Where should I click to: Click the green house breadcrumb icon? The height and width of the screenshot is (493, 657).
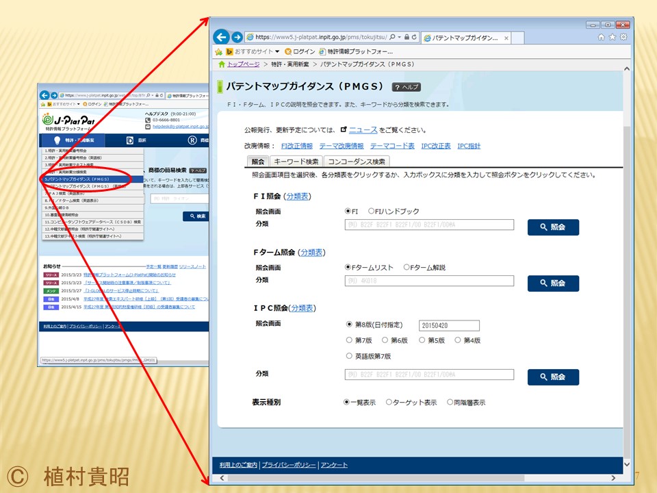(222, 64)
